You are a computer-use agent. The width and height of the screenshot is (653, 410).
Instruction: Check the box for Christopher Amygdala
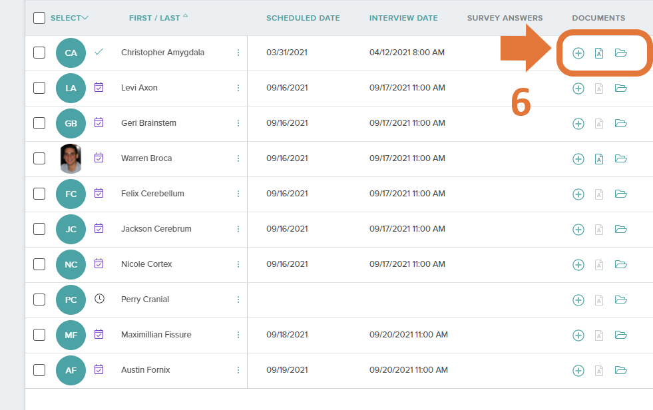click(x=39, y=53)
